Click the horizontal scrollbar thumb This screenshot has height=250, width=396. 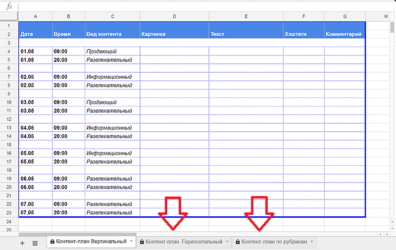tap(78, 234)
